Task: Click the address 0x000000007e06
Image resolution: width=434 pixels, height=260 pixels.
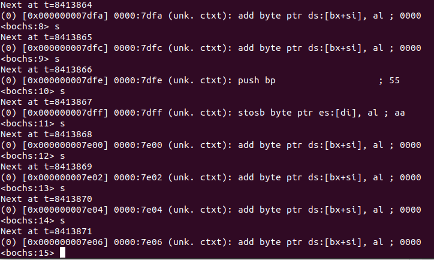Action: [x=65, y=242]
